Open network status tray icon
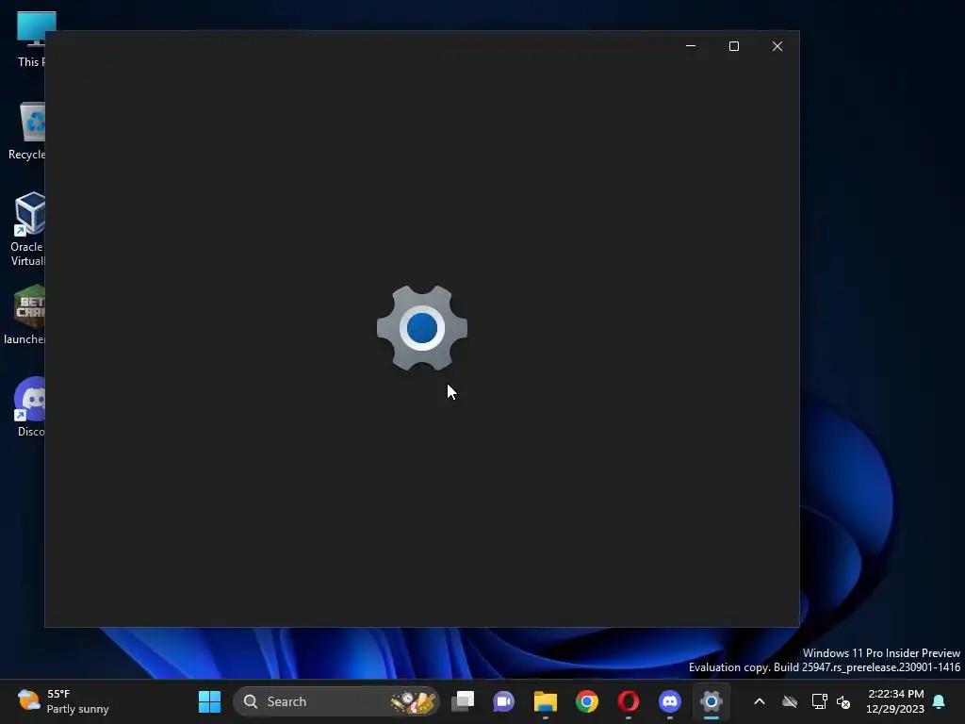This screenshot has height=724, width=965. click(x=819, y=701)
